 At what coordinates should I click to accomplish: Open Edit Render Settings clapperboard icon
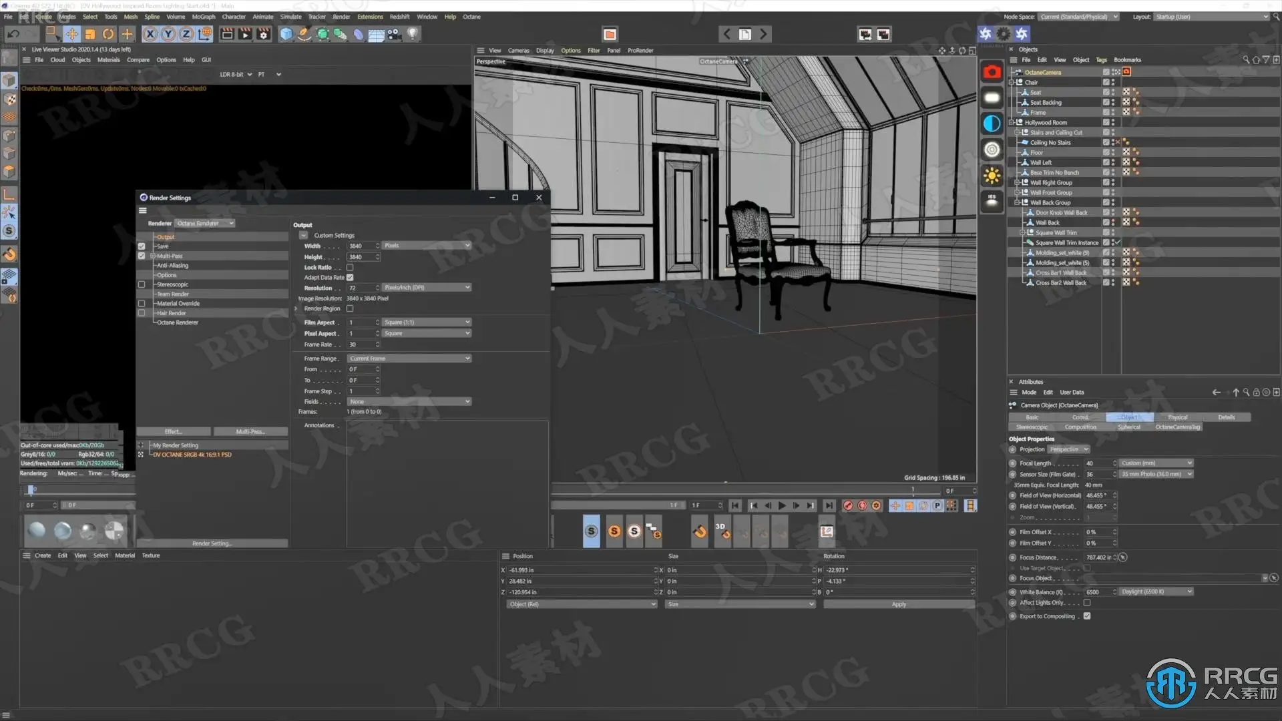pyautogui.click(x=264, y=34)
